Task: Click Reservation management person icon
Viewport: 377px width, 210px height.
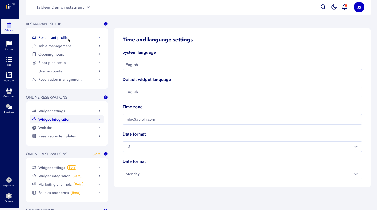Action: 34,79
